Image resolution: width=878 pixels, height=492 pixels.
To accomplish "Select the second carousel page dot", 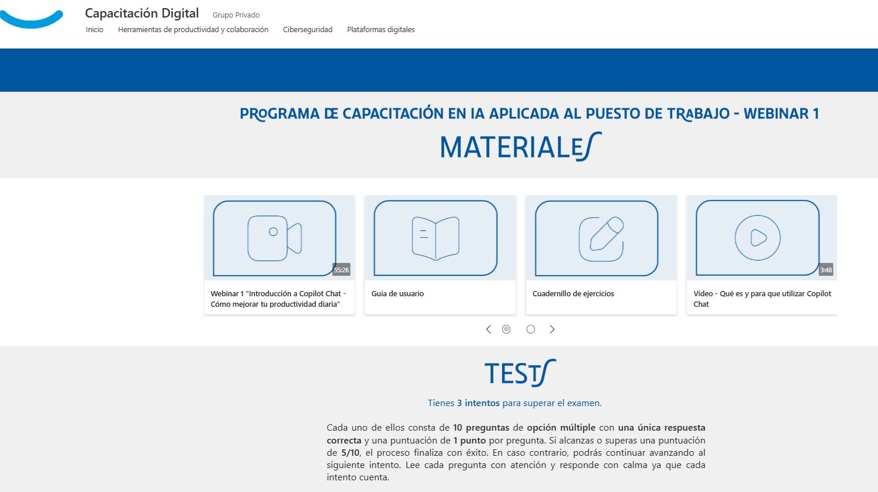I will pos(531,330).
